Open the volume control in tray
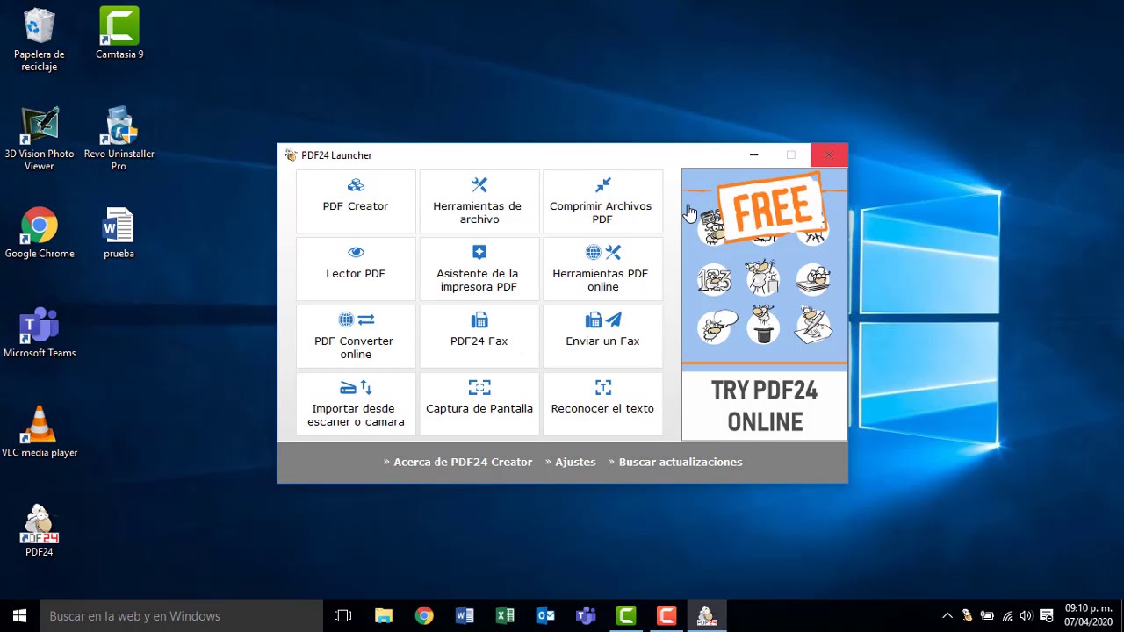1124x632 pixels. pos(1026,615)
